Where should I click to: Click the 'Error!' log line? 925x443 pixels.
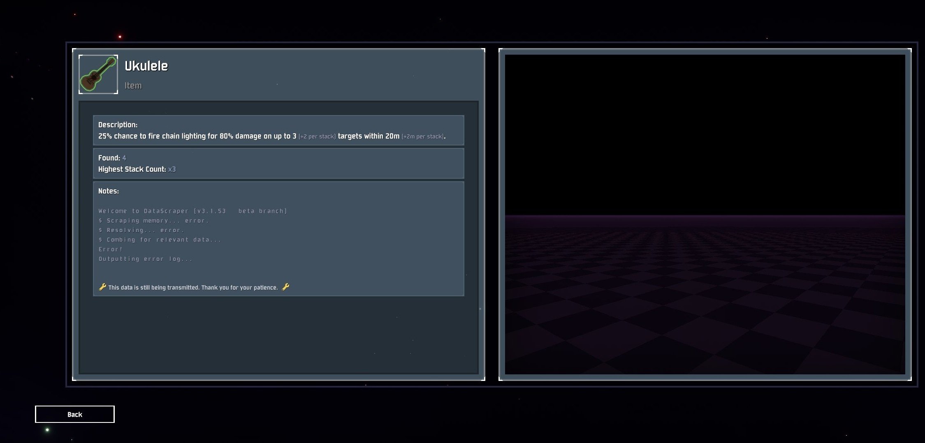111,249
